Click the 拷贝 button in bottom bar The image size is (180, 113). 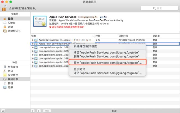point(47,111)
